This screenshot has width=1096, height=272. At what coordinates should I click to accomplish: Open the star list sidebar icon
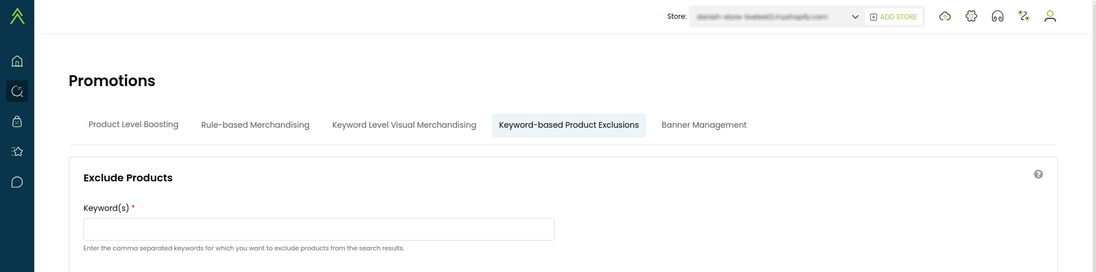(x=17, y=152)
